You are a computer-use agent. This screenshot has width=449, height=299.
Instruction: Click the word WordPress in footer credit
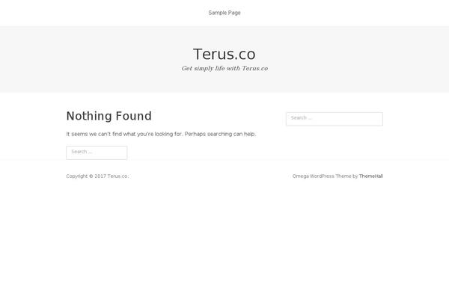[x=322, y=176]
